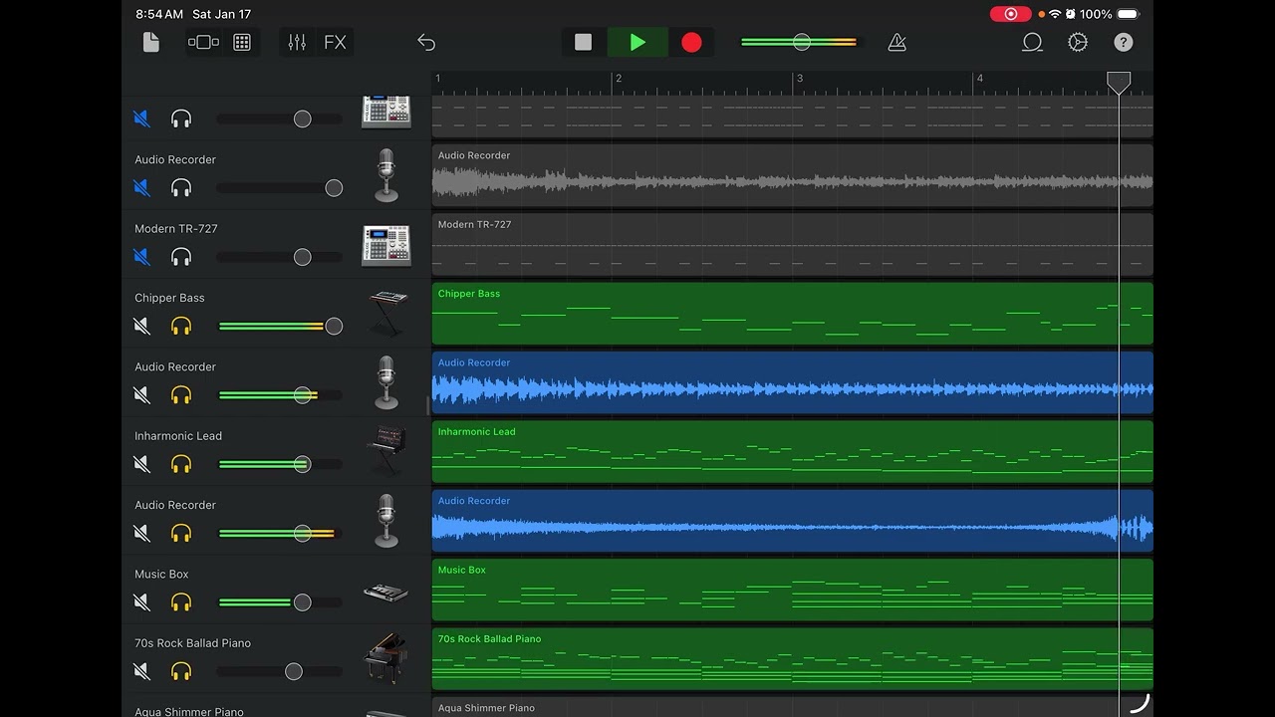1275x717 pixels.
Task: Adjust the master volume slider
Action: pyautogui.click(x=799, y=42)
